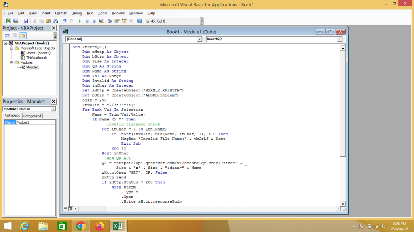Open the (General) object dropdown

pos(199,39)
